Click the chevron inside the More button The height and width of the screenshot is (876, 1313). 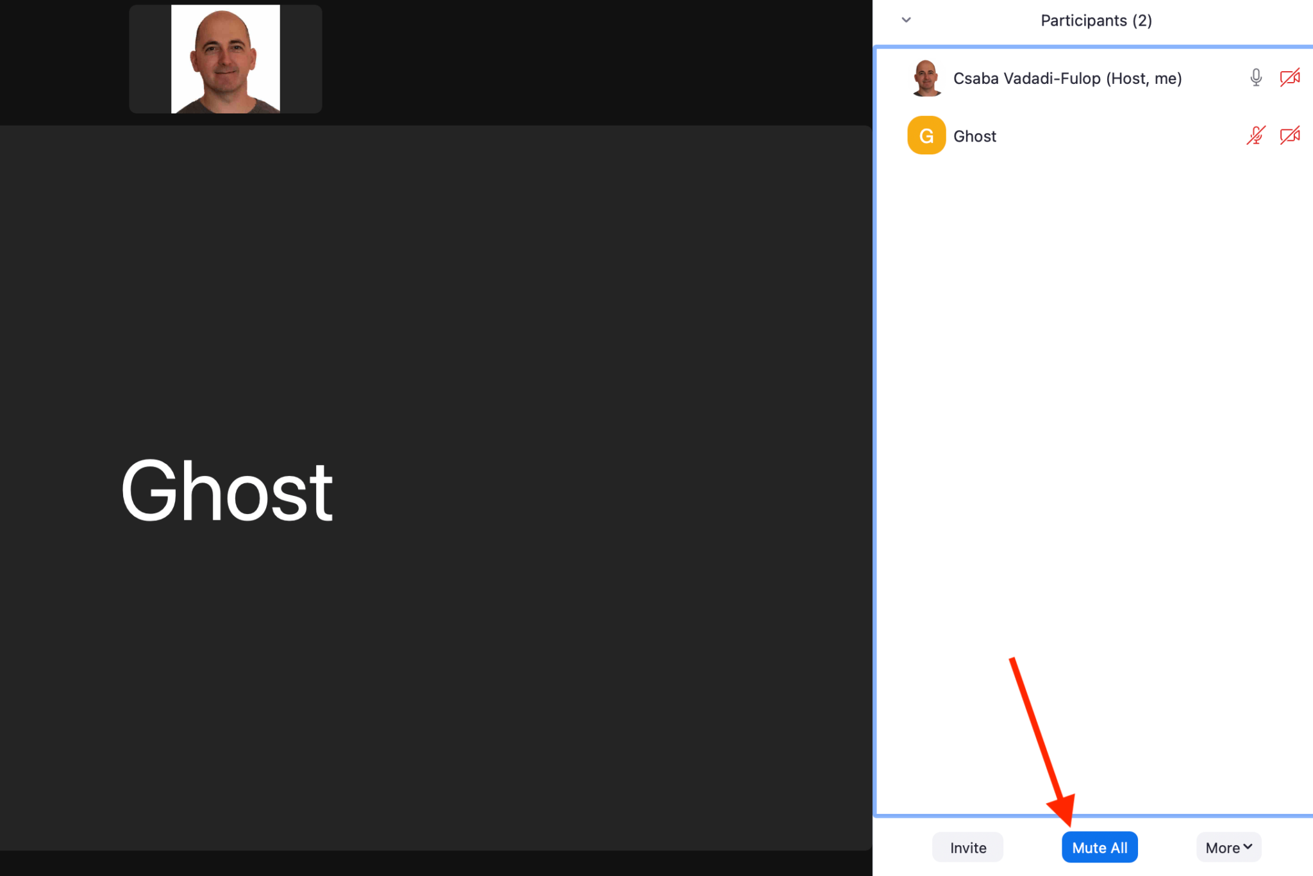click(x=1248, y=847)
